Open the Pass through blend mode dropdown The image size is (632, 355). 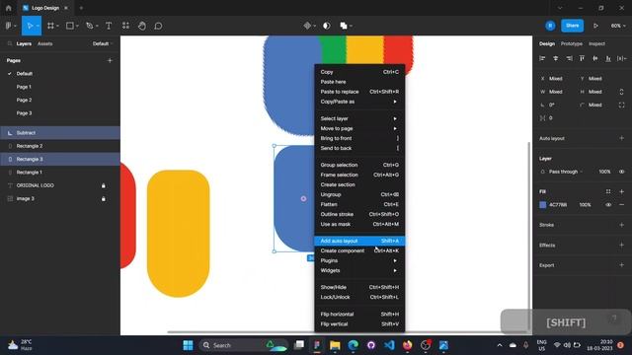(x=566, y=172)
